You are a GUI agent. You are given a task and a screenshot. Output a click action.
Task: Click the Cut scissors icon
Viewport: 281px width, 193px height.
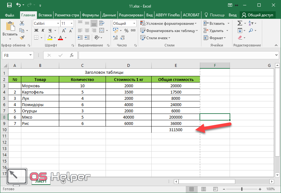[22, 23]
